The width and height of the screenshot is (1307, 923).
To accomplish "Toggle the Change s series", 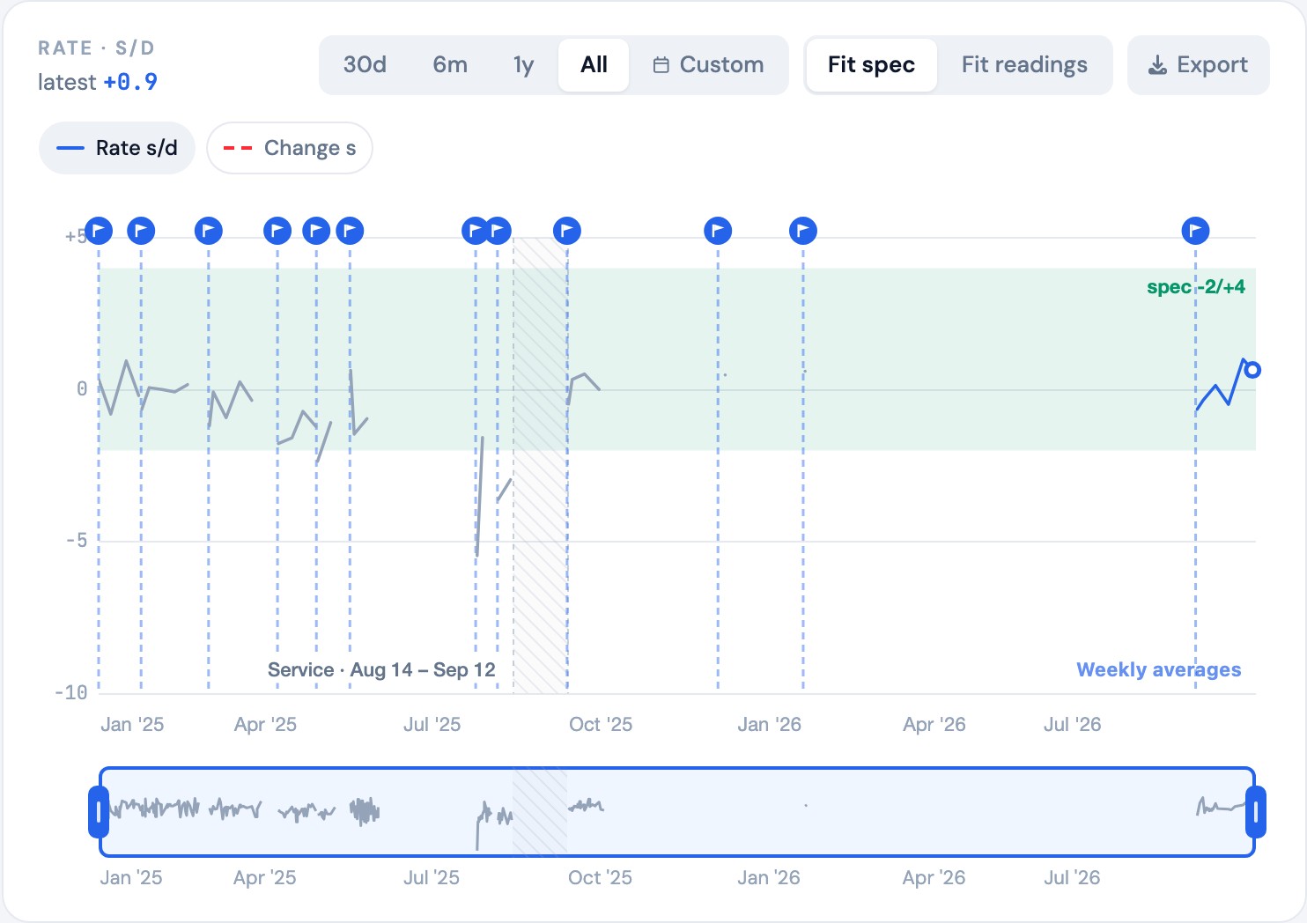I will click(x=290, y=148).
